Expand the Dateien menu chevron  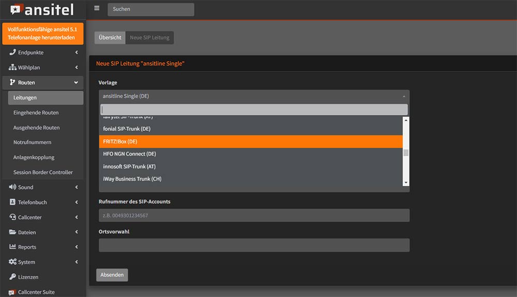point(77,232)
